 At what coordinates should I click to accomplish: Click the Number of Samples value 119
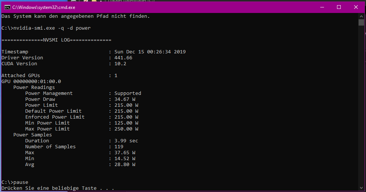[x=119, y=147]
